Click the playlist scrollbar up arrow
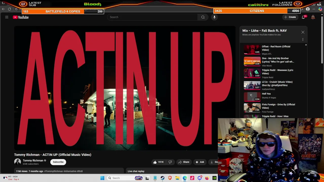The image size is (324, 182). [306, 45]
